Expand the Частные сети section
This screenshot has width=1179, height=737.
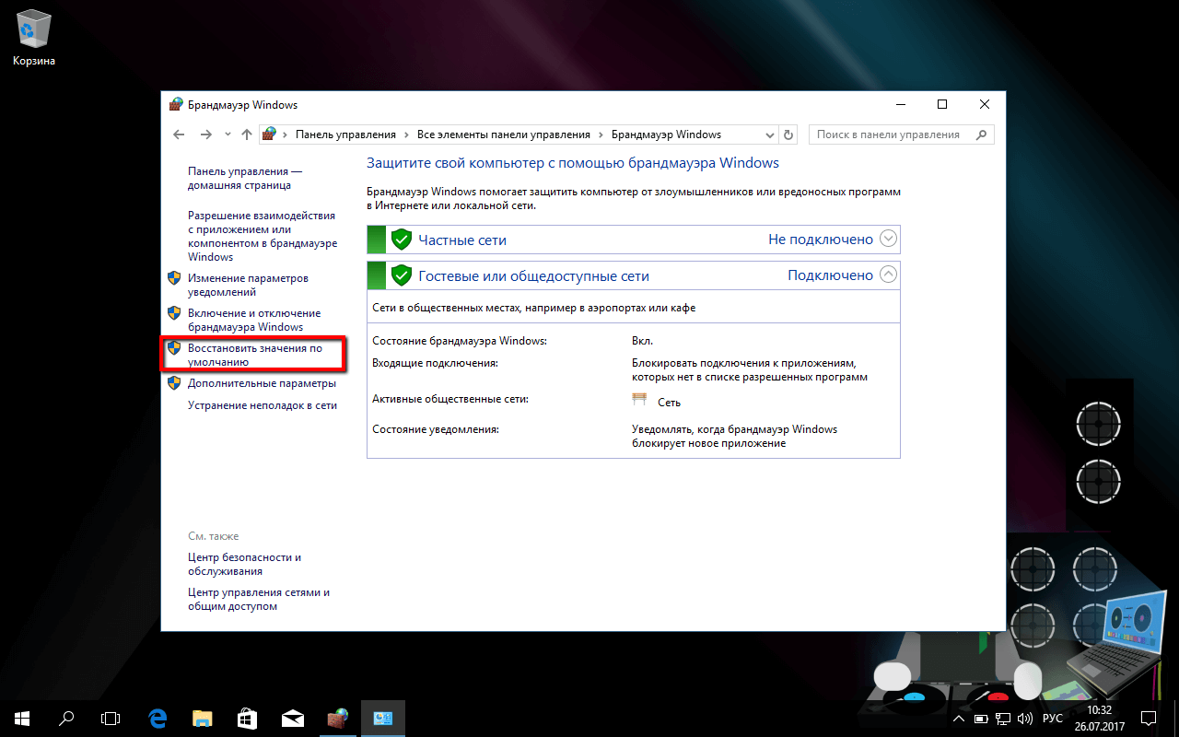click(887, 239)
